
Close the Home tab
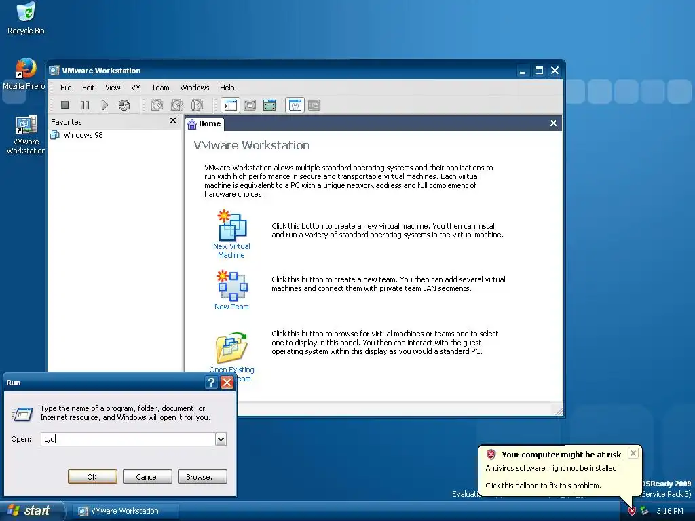tap(553, 123)
